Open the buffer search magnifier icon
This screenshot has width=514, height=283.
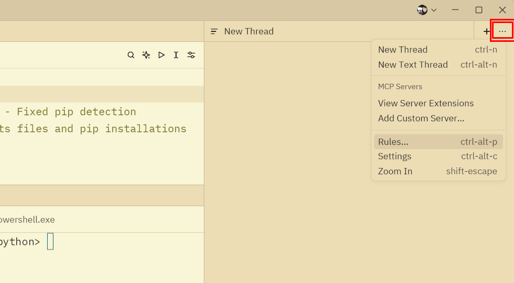pyautogui.click(x=131, y=55)
